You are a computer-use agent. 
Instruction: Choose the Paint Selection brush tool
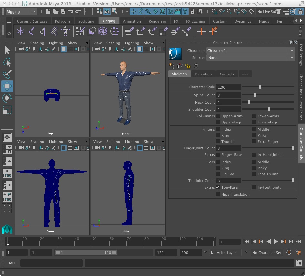click(x=7, y=74)
